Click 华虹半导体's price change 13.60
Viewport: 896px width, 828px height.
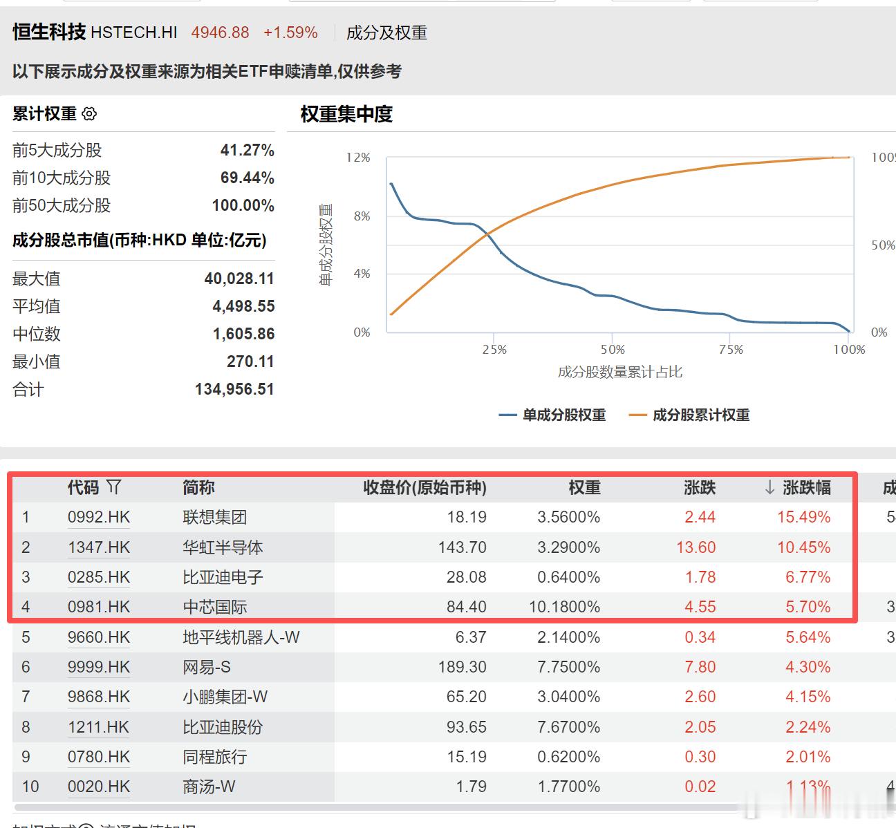tap(696, 547)
